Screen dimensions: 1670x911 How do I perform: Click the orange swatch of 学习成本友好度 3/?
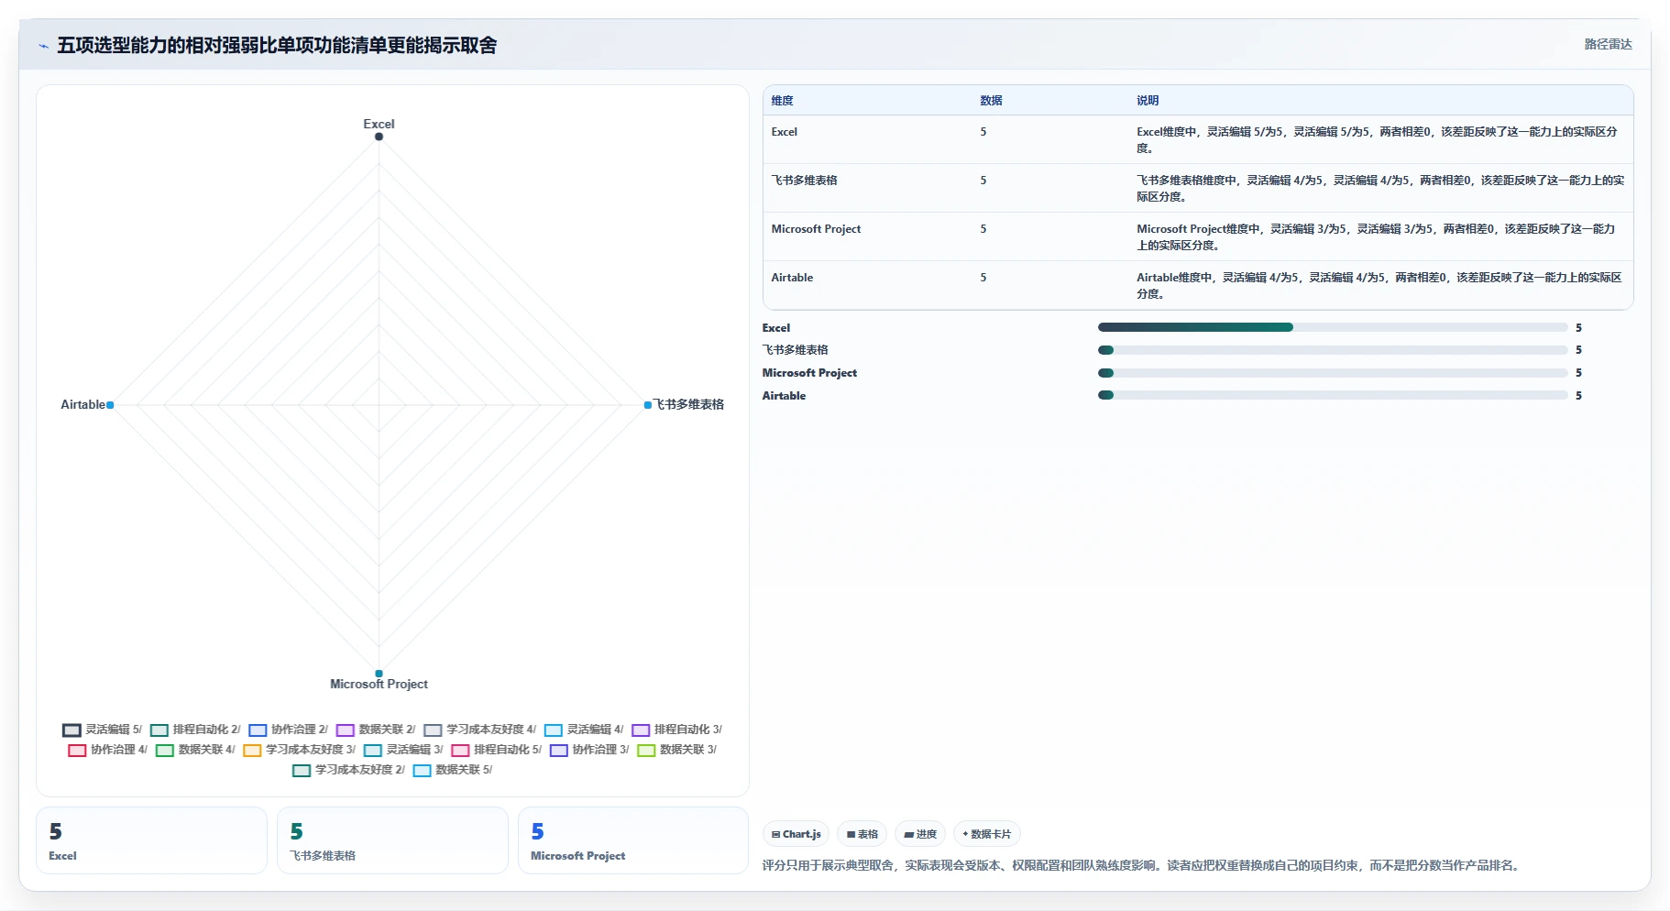click(x=252, y=751)
